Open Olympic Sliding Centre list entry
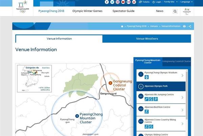The image size is (203, 136). (161, 134)
